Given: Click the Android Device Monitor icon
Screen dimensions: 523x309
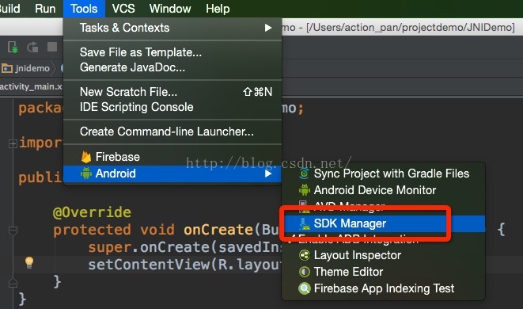Looking at the screenshot, I should click(304, 190).
